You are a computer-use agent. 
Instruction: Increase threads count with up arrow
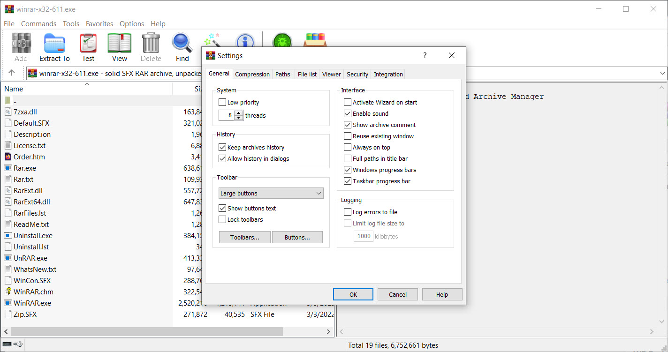pyautogui.click(x=239, y=113)
